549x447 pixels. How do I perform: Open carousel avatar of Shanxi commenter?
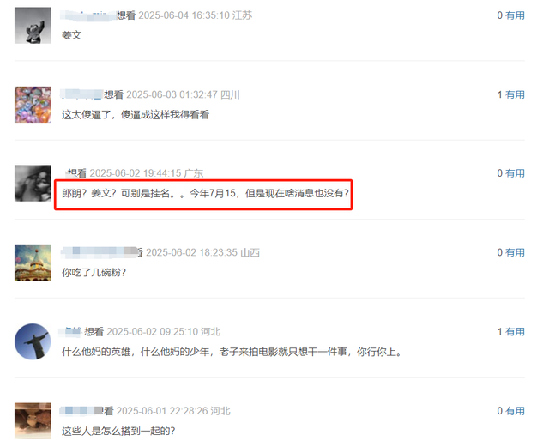point(33,263)
